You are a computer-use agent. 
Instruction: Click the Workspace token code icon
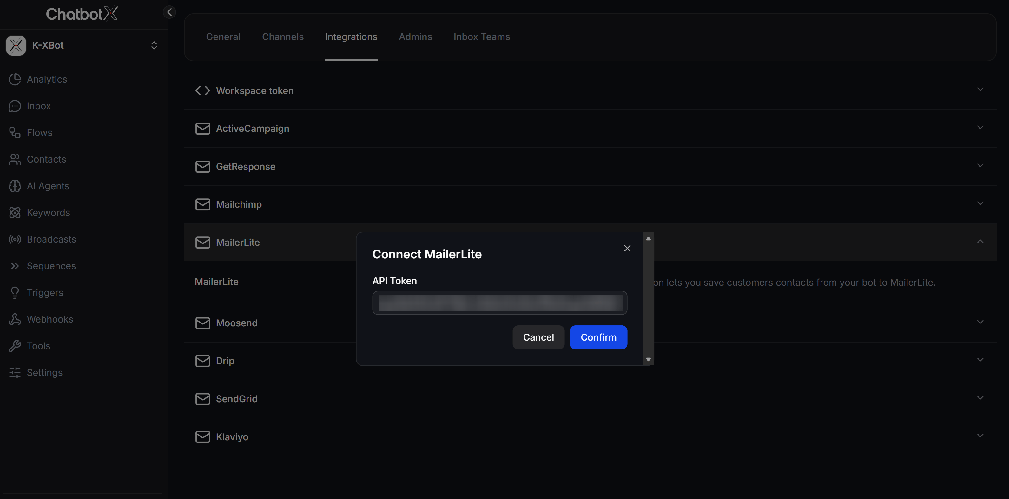coord(202,90)
